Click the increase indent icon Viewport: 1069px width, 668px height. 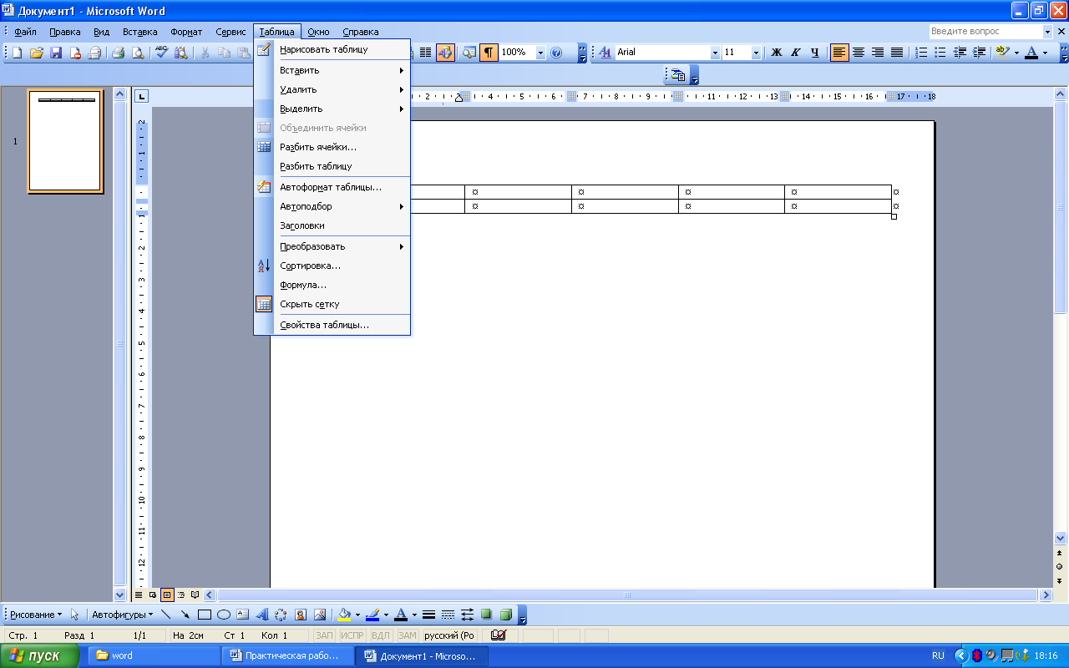[x=979, y=53]
